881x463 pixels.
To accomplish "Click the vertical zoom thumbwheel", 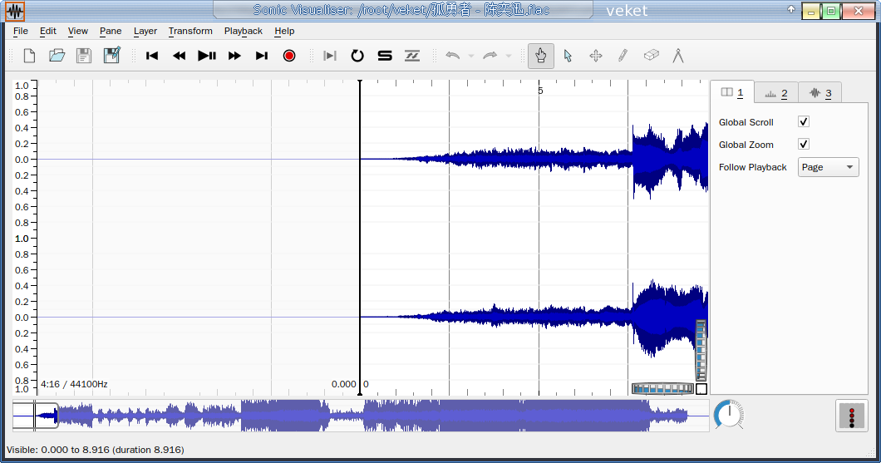I will (701, 350).
